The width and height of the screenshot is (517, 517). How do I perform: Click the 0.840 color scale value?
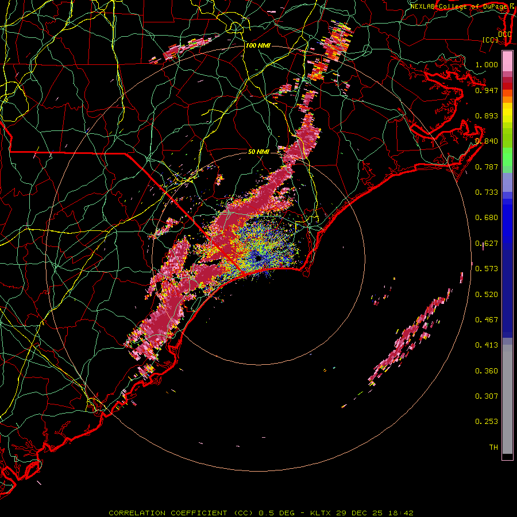(x=487, y=141)
